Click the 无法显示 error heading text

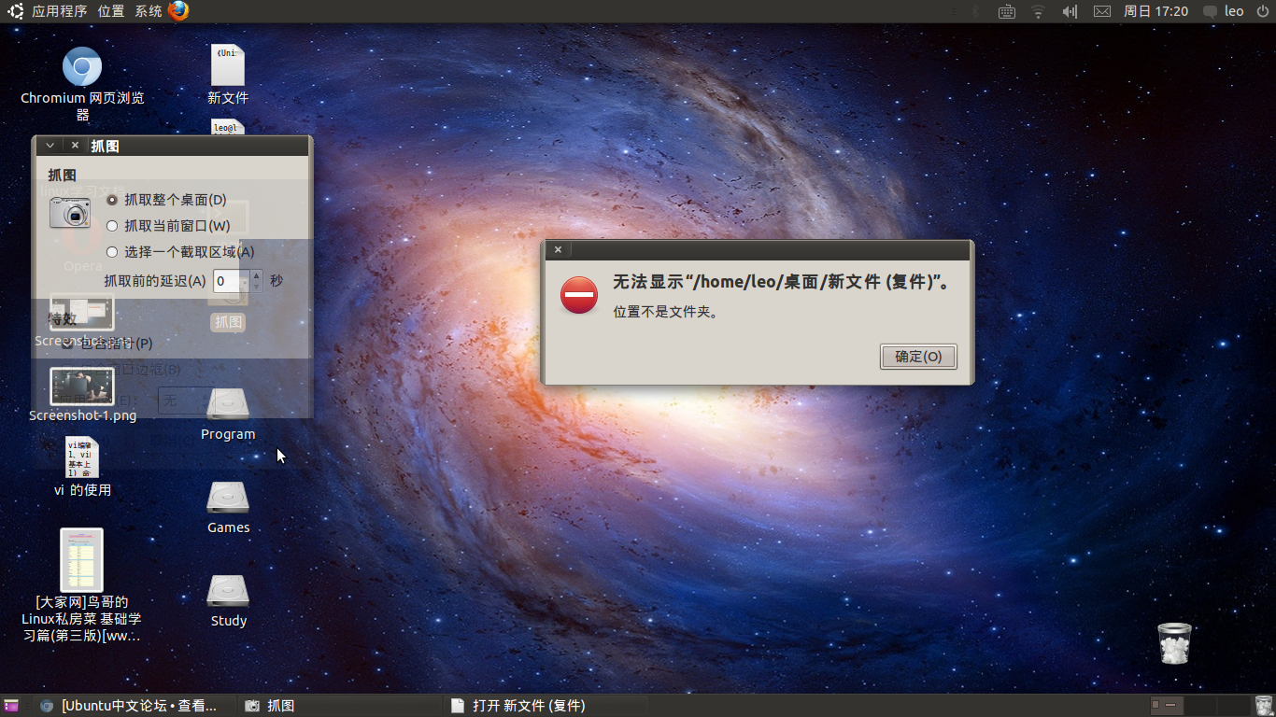pyautogui.click(x=783, y=282)
